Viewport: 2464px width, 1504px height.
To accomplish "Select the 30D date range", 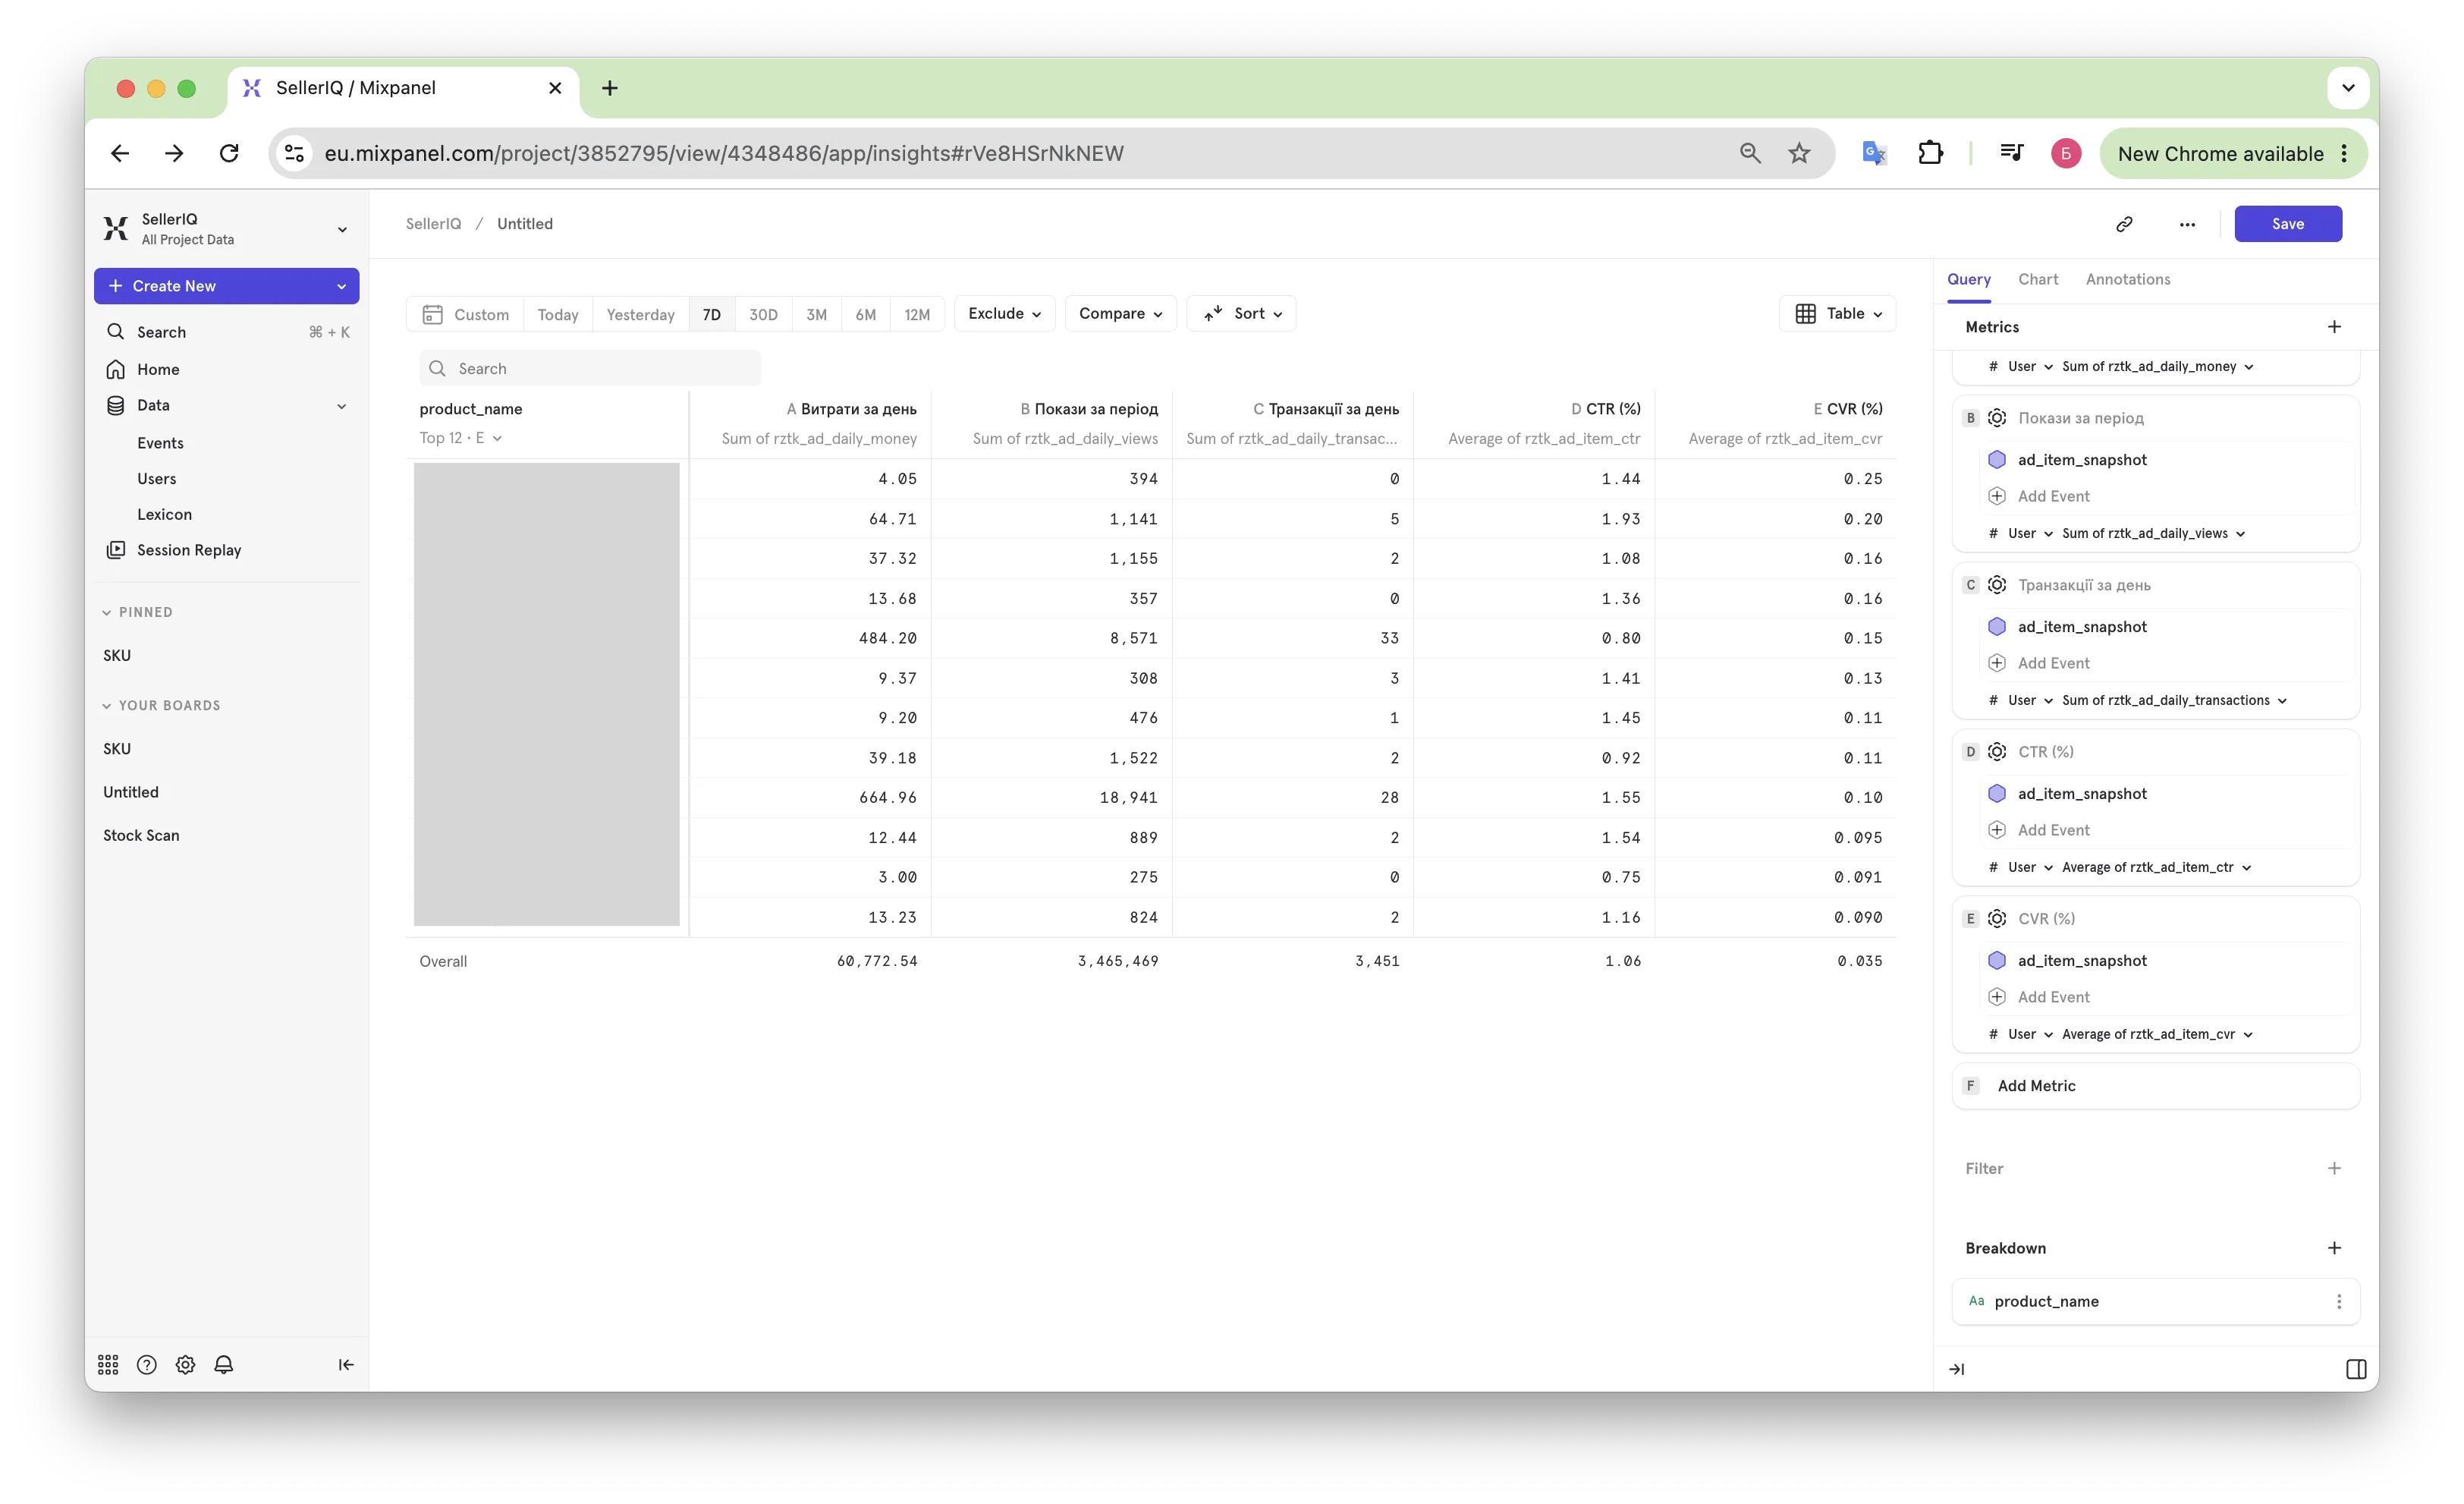I will coord(763,314).
